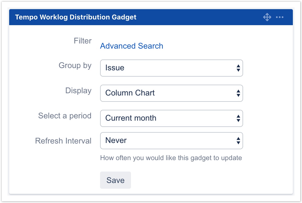The image size is (302, 203).
Task: Click the up-down arrows on Refresh Interval selector
Action: pyautogui.click(x=238, y=141)
